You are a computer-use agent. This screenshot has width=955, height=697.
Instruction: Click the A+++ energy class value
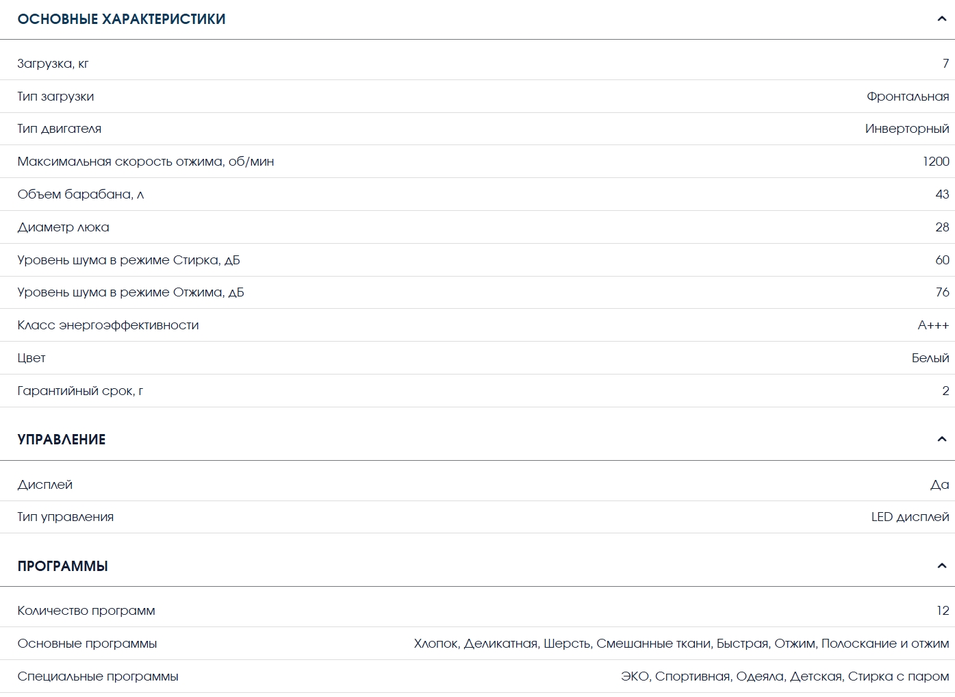[x=932, y=325]
